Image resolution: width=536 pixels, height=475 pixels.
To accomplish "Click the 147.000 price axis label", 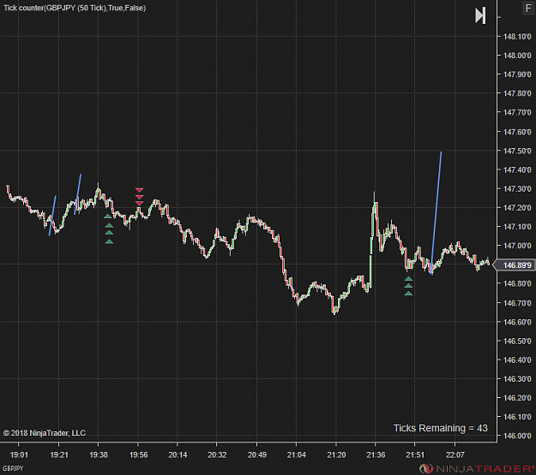I will [517, 246].
